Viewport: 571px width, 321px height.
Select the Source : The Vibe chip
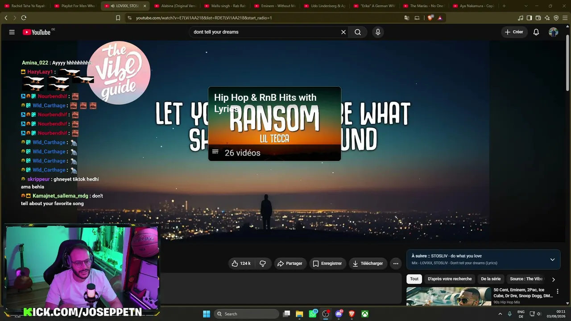pyautogui.click(x=526, y=279)
